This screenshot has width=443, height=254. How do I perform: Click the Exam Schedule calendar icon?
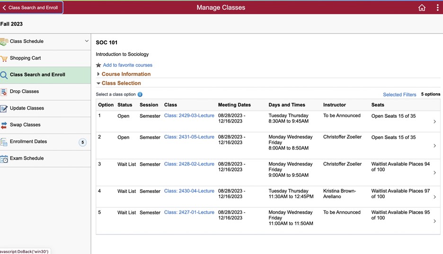[x=4, y=158]
